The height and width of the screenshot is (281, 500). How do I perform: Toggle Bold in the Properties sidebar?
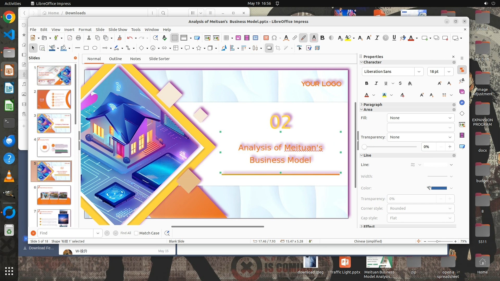tap(367, 83)
